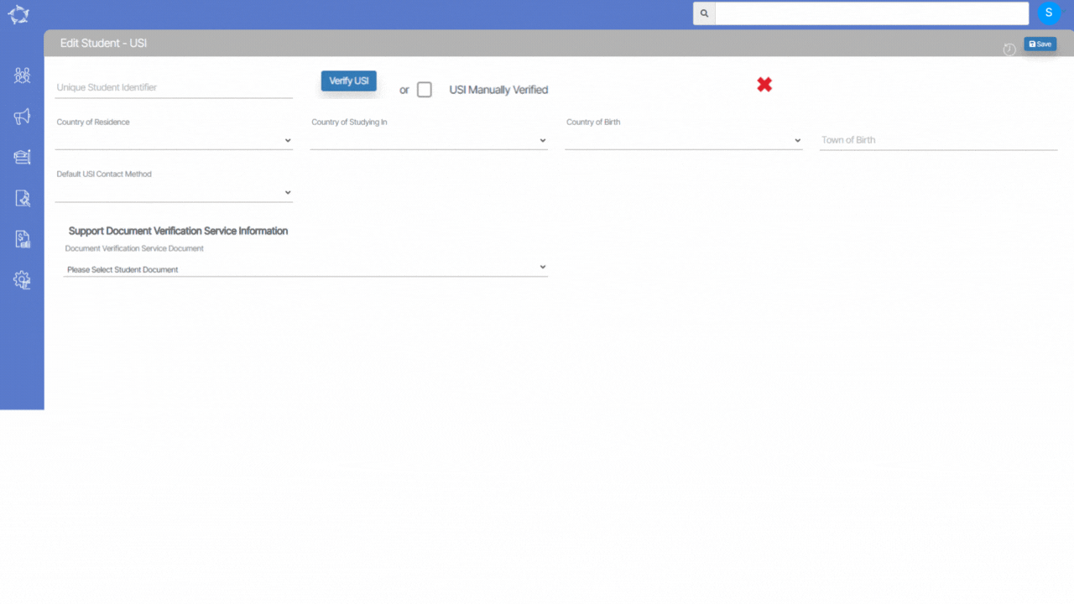
Task: Click into the top search box
Action: pyautogui.click(x=872, y=13)
